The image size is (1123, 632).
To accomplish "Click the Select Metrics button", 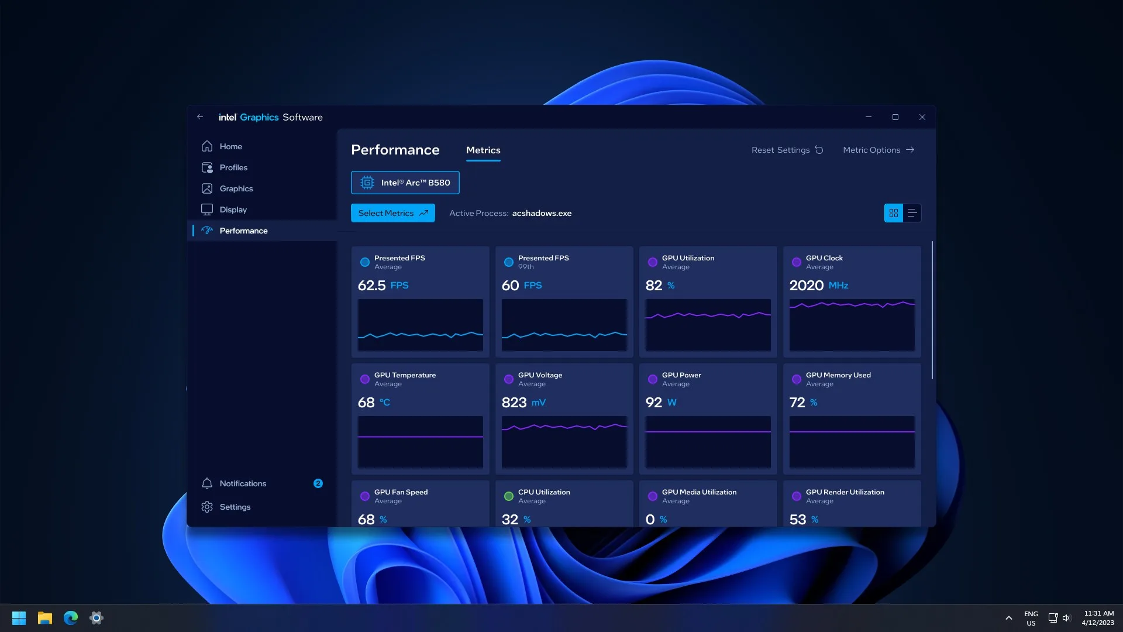I will coord(393,213).
